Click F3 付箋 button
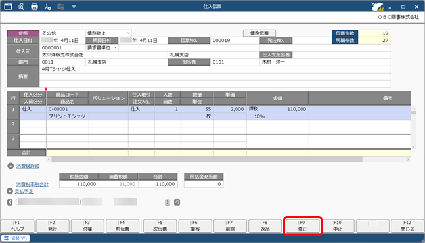The height and width of the screenshot is (243, 425). tap(87, 226)
